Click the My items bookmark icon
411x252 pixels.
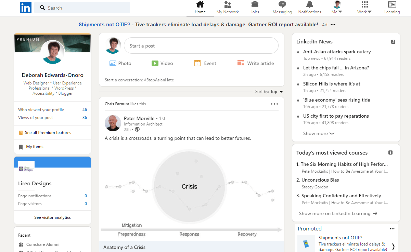[x=21, y=147]
